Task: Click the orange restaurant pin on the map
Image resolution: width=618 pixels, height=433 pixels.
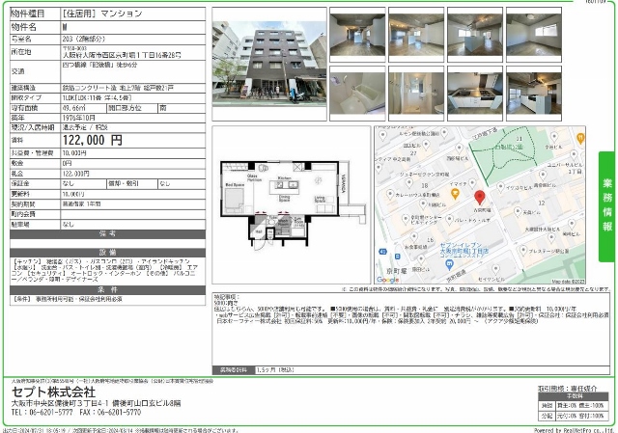Action: tap(579, 138)
